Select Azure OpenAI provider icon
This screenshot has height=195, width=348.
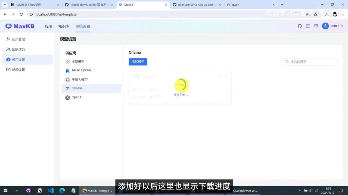point(67,70)
